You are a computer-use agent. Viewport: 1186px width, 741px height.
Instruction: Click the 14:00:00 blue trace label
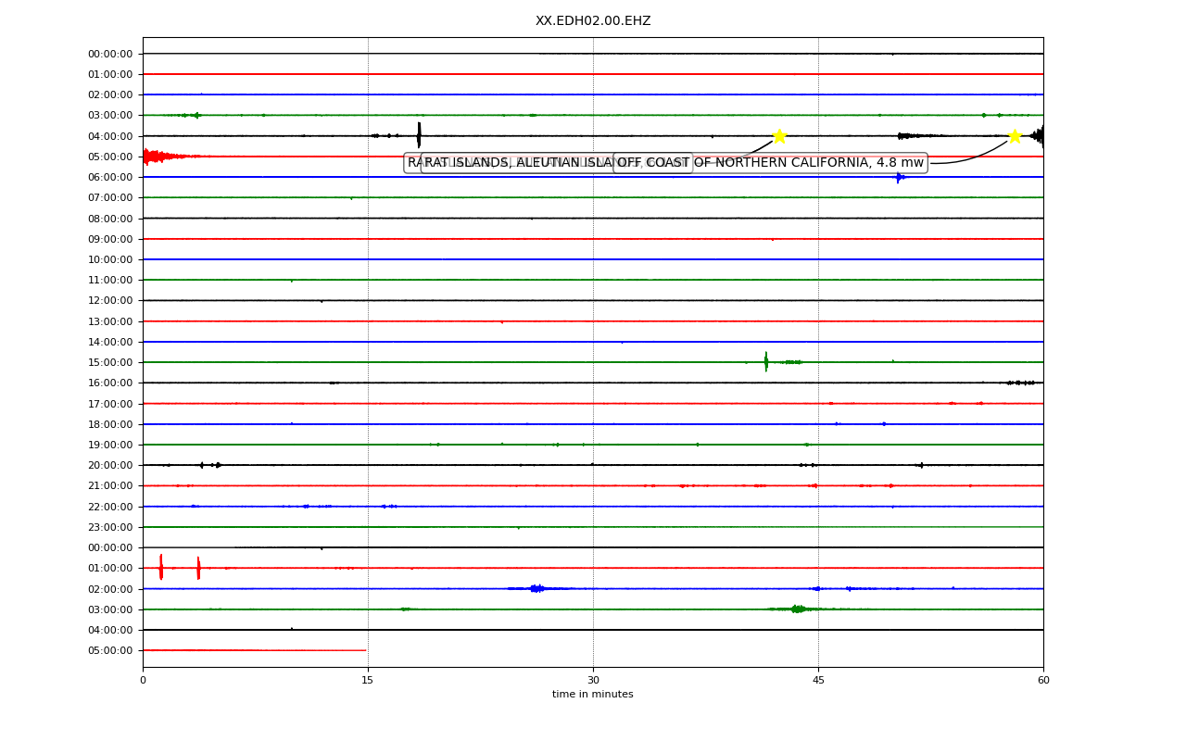click(x=110, y=342)
